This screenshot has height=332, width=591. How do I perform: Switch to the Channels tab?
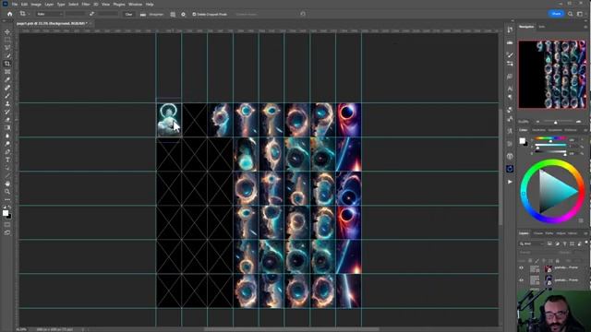click(538, 233)
